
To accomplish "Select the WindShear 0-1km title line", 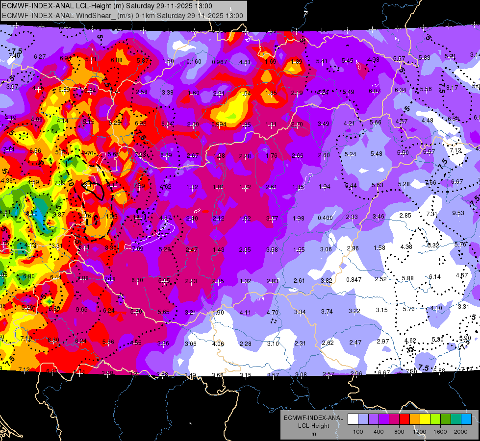I will click(x=123, y=16).
